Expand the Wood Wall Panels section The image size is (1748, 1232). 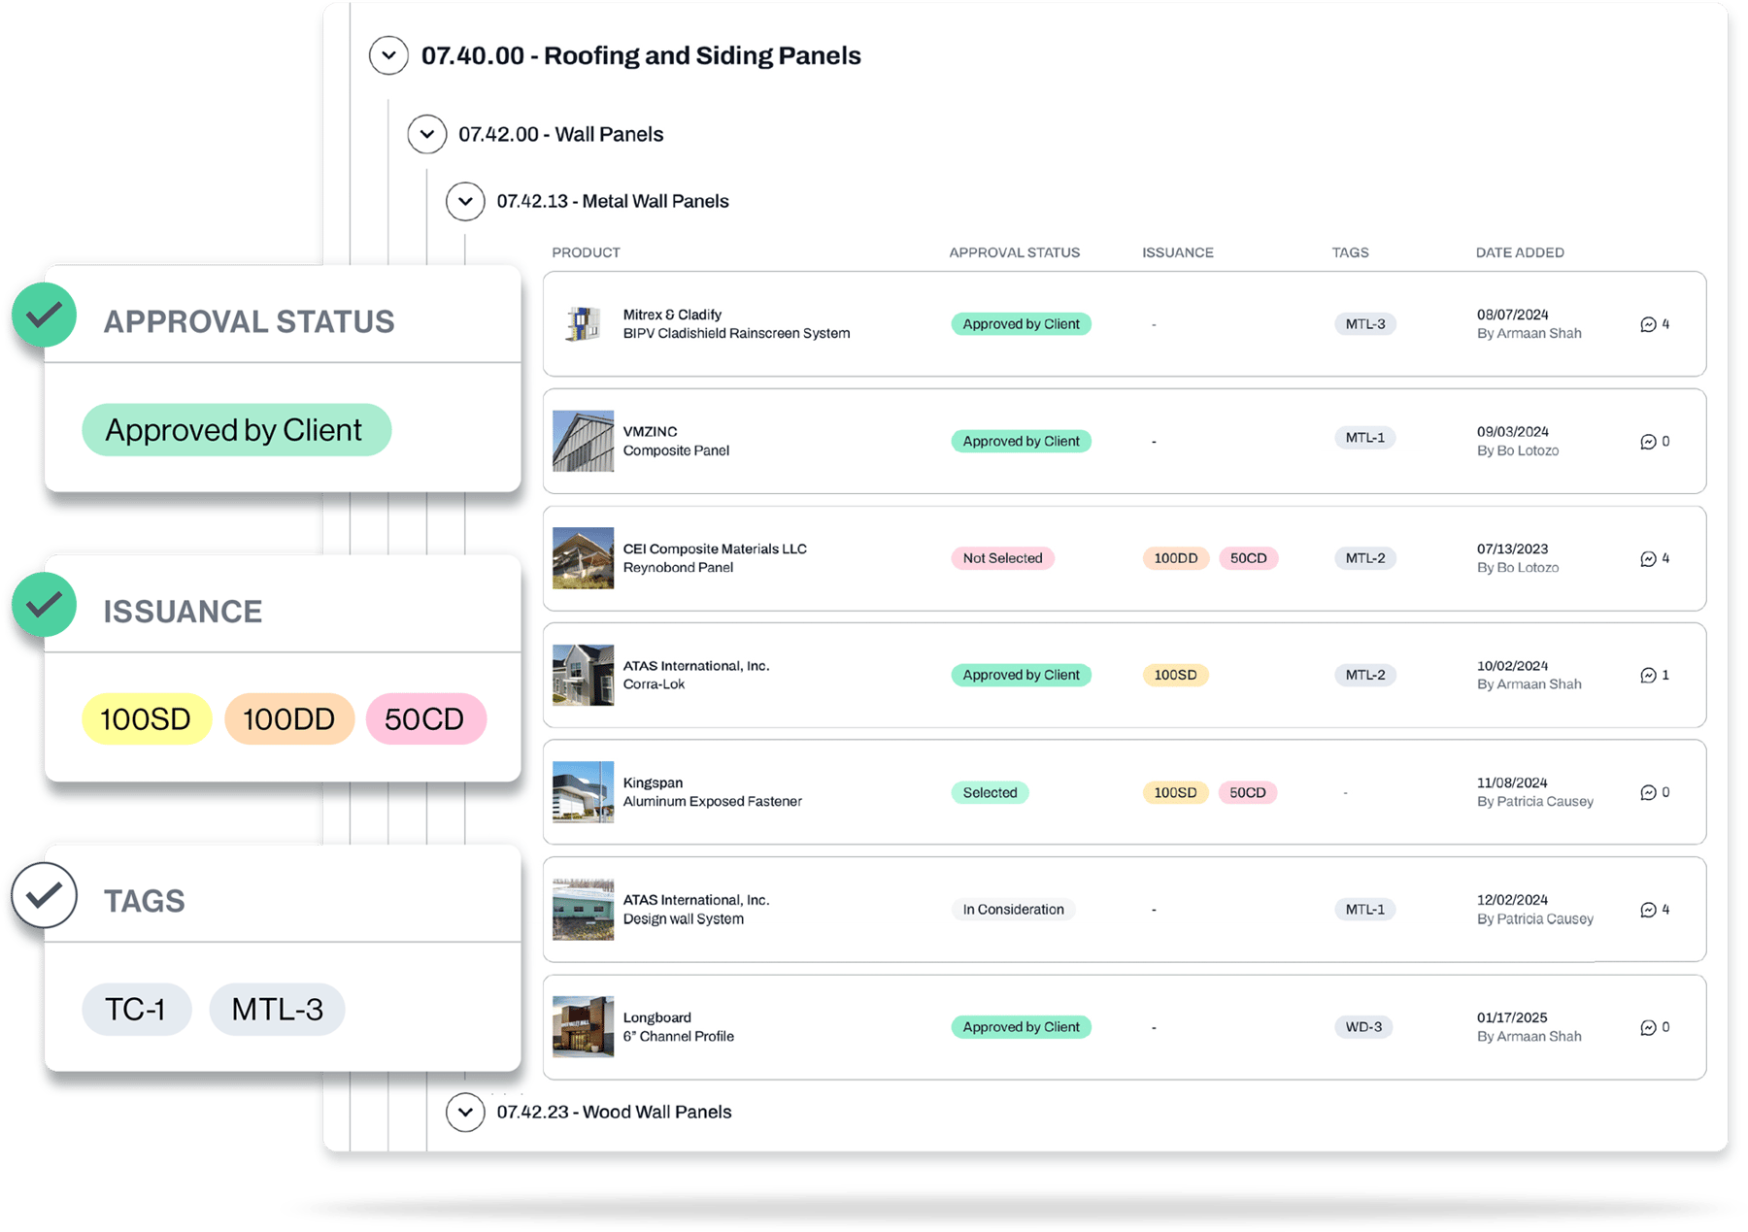[466, 1112]
